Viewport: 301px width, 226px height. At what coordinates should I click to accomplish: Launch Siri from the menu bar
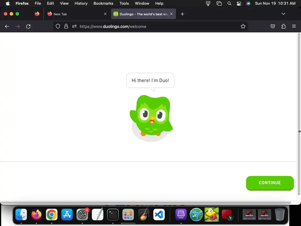point(248,4)
